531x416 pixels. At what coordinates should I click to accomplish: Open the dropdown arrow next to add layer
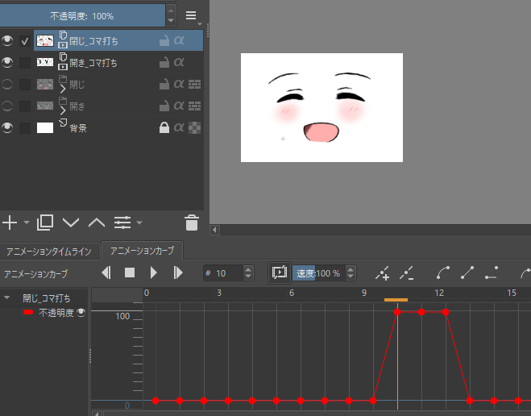[x=26, y=223]
